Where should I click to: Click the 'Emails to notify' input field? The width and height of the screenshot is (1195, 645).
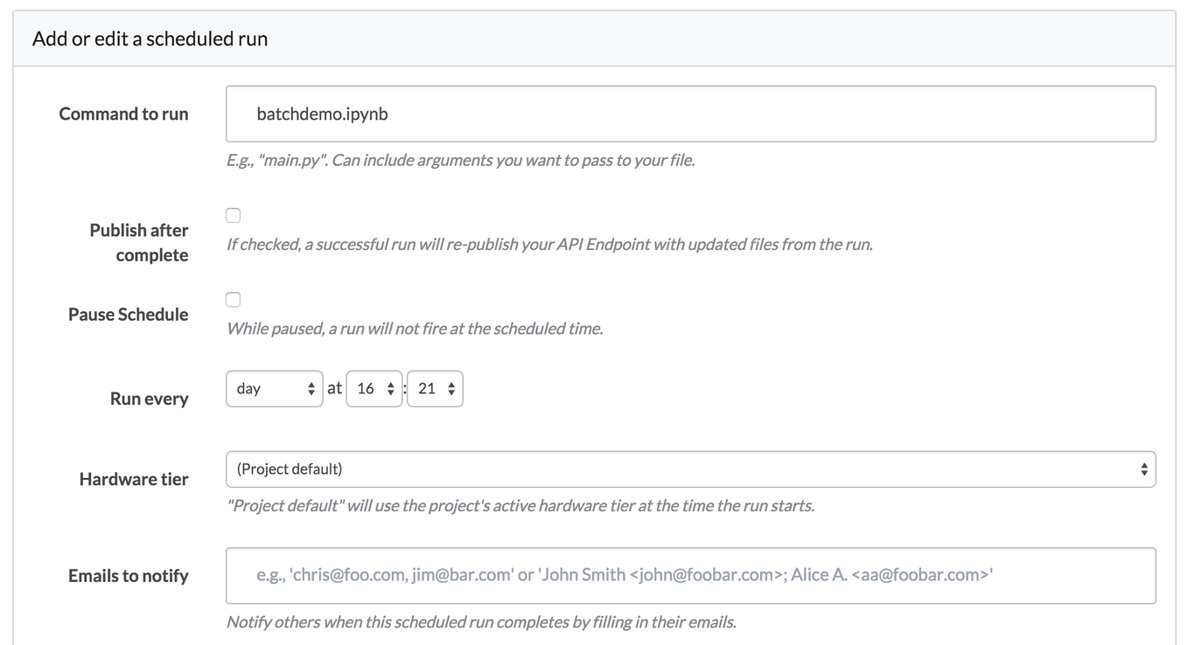click(x=690, y=576)
